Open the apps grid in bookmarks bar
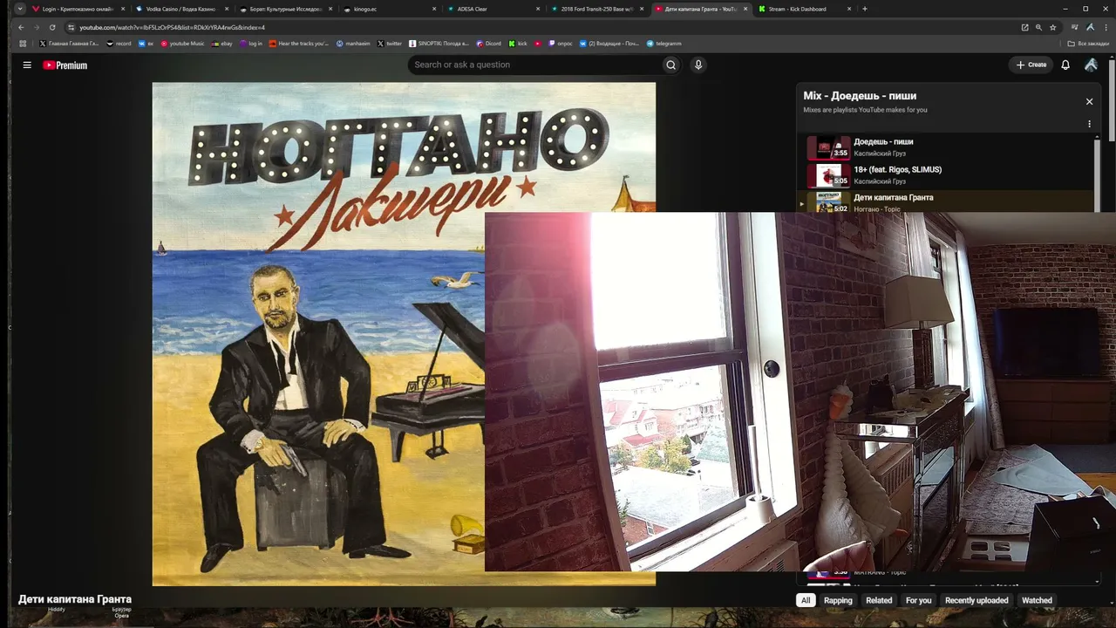Viewport: 1116px width, 628px height. click(23, 44)
